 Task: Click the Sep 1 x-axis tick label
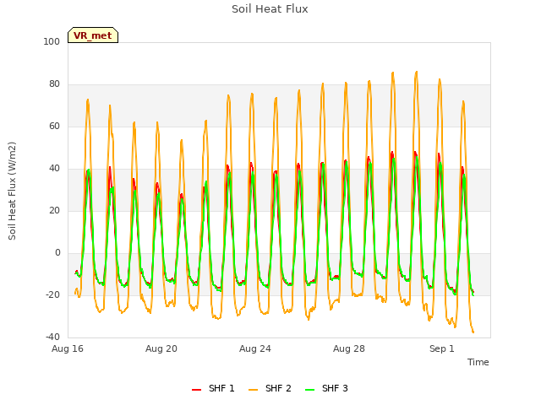[442, 348]
